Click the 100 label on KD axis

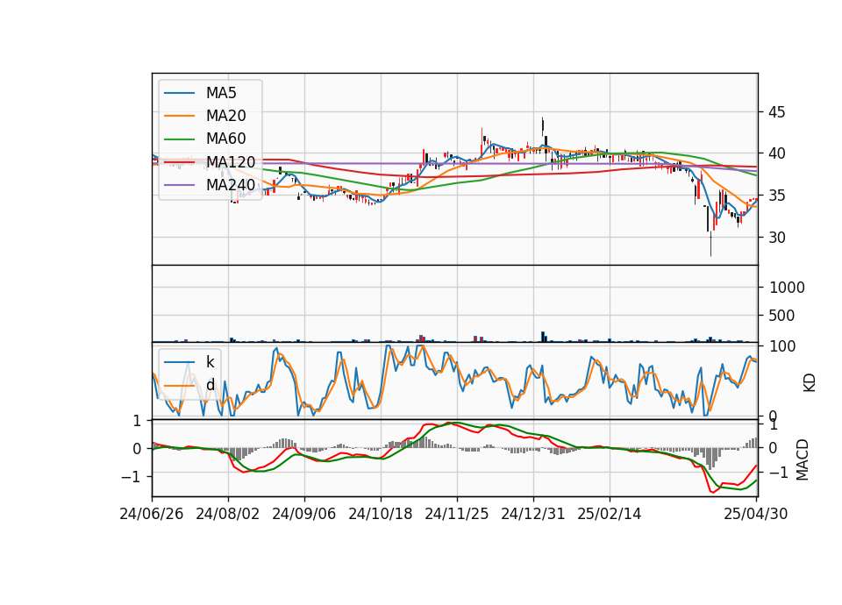pos(782,346)
